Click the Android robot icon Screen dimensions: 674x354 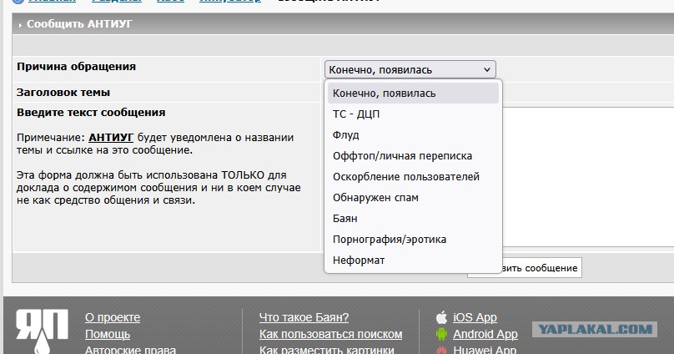441,334
